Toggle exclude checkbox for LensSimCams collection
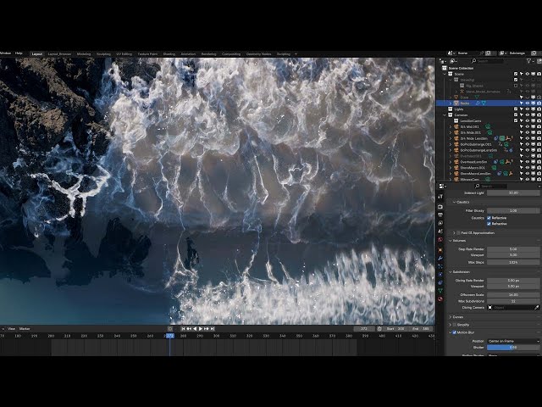 pyautogui.click(x=516, y=120)
